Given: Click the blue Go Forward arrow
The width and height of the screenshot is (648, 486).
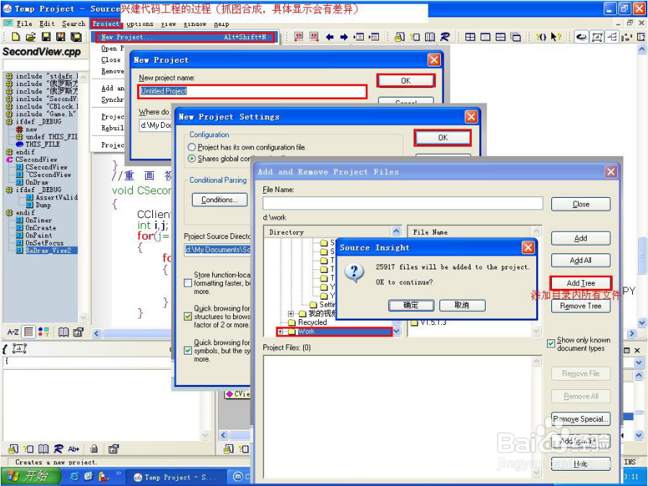Looking at the screenshot, I should pyautogui.click(x=343, y=38).
